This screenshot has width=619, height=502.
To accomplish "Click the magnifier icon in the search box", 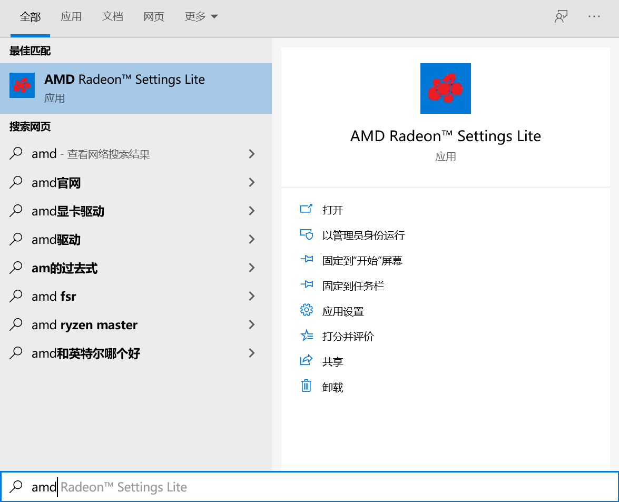I will tap(16, 487).
